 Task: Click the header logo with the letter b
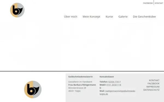pyautogui.click(x=17, y=10)
